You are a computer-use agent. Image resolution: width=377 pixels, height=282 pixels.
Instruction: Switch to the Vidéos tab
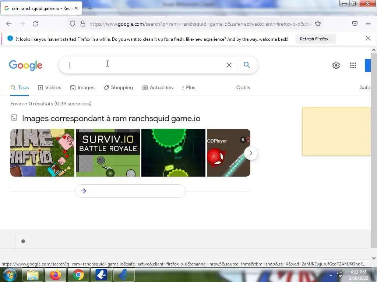click(x=50, y=88)
